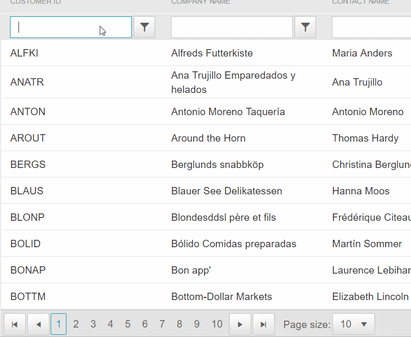411x337 pixels.
Task: Click company Blondesddsl père et fils
Action: point(224,218)
